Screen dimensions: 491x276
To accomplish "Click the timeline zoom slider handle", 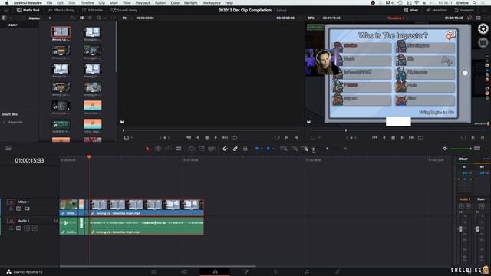I will 328,149.
